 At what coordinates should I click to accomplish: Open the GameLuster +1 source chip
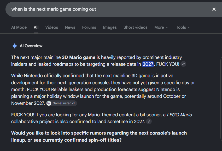[62, 103]
